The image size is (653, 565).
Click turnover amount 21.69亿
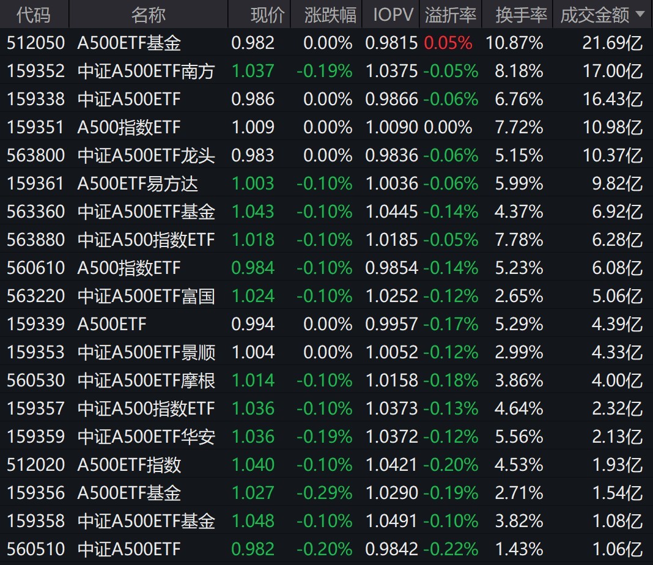click(x=613, y=43)
